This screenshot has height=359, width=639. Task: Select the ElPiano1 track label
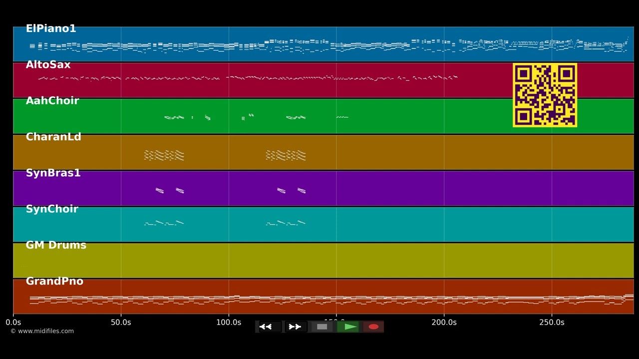coord(51,29)
